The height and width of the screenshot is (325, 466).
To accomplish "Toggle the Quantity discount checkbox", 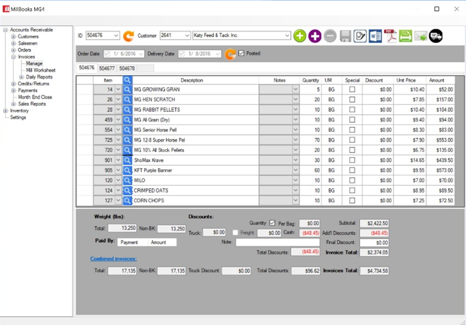I will [x=272, y=223].
